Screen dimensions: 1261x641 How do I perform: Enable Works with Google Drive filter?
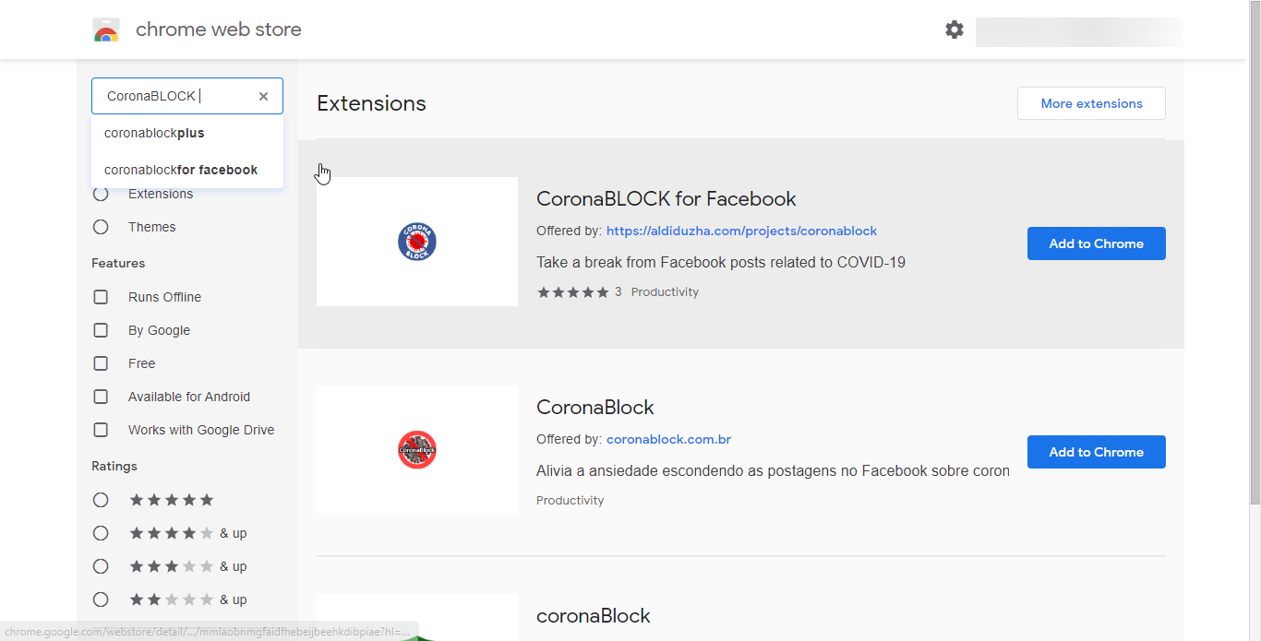(x=101, y=430)
